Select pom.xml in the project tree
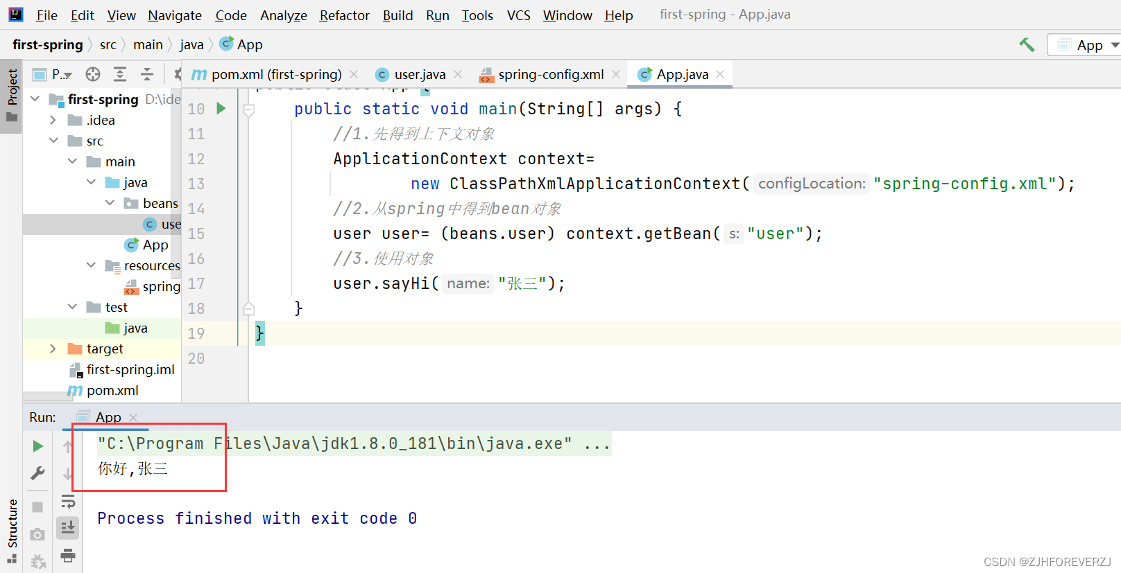 [103, 390]
